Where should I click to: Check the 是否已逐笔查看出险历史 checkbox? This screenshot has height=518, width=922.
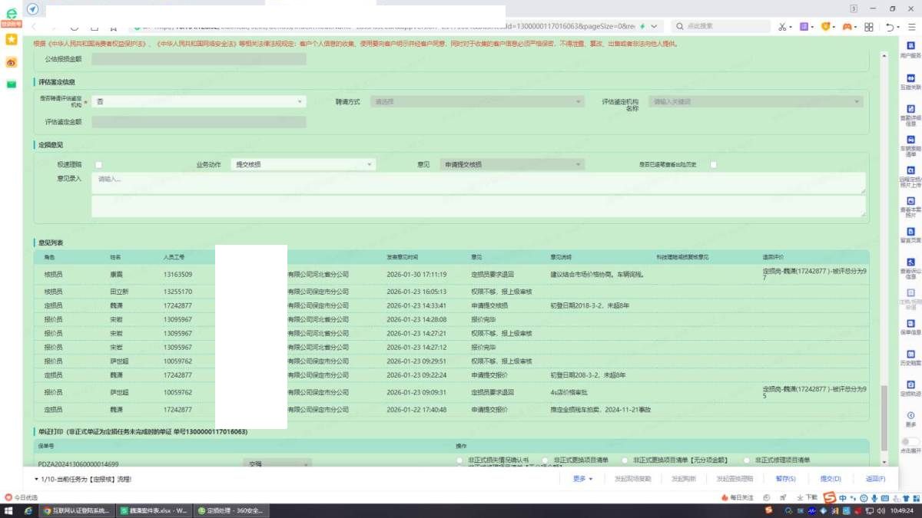713,164
